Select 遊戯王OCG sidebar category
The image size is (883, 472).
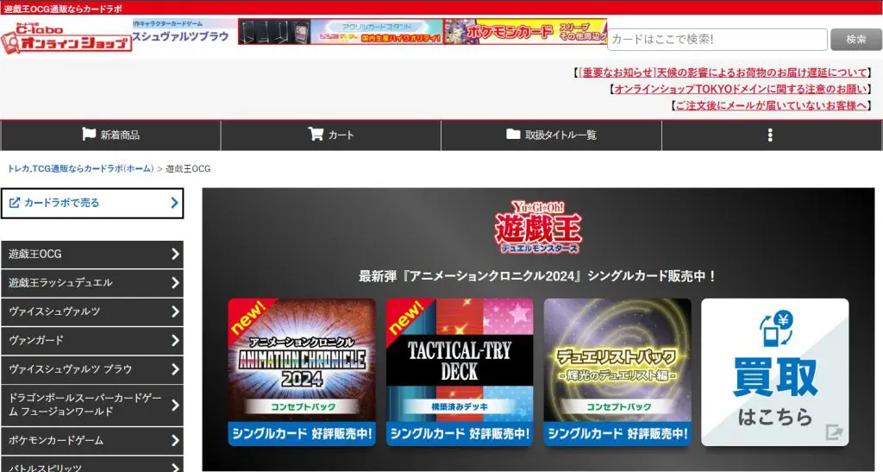point(91,254)
